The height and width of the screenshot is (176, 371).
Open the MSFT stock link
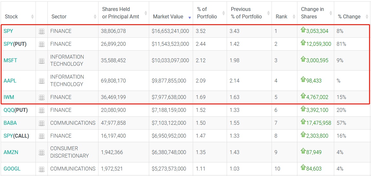click(x=10, y=61)
